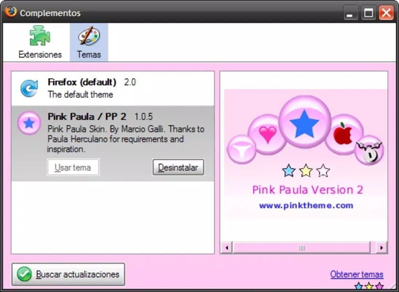
Task: Click preview scrollbar left arrow
Action: point(227,248)
